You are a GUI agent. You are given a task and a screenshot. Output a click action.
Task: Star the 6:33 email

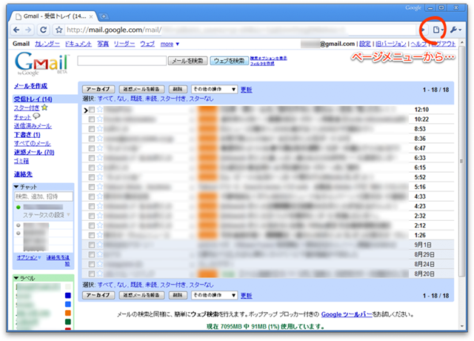[x=100, y=158]
